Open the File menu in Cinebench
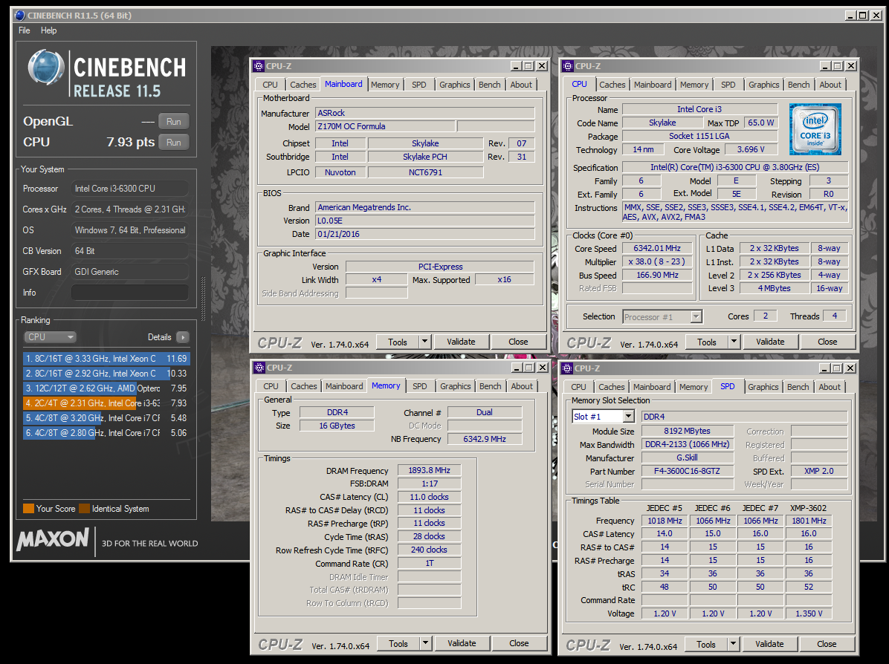This screenshot has height=664, width=889. (x=25, y=30)
